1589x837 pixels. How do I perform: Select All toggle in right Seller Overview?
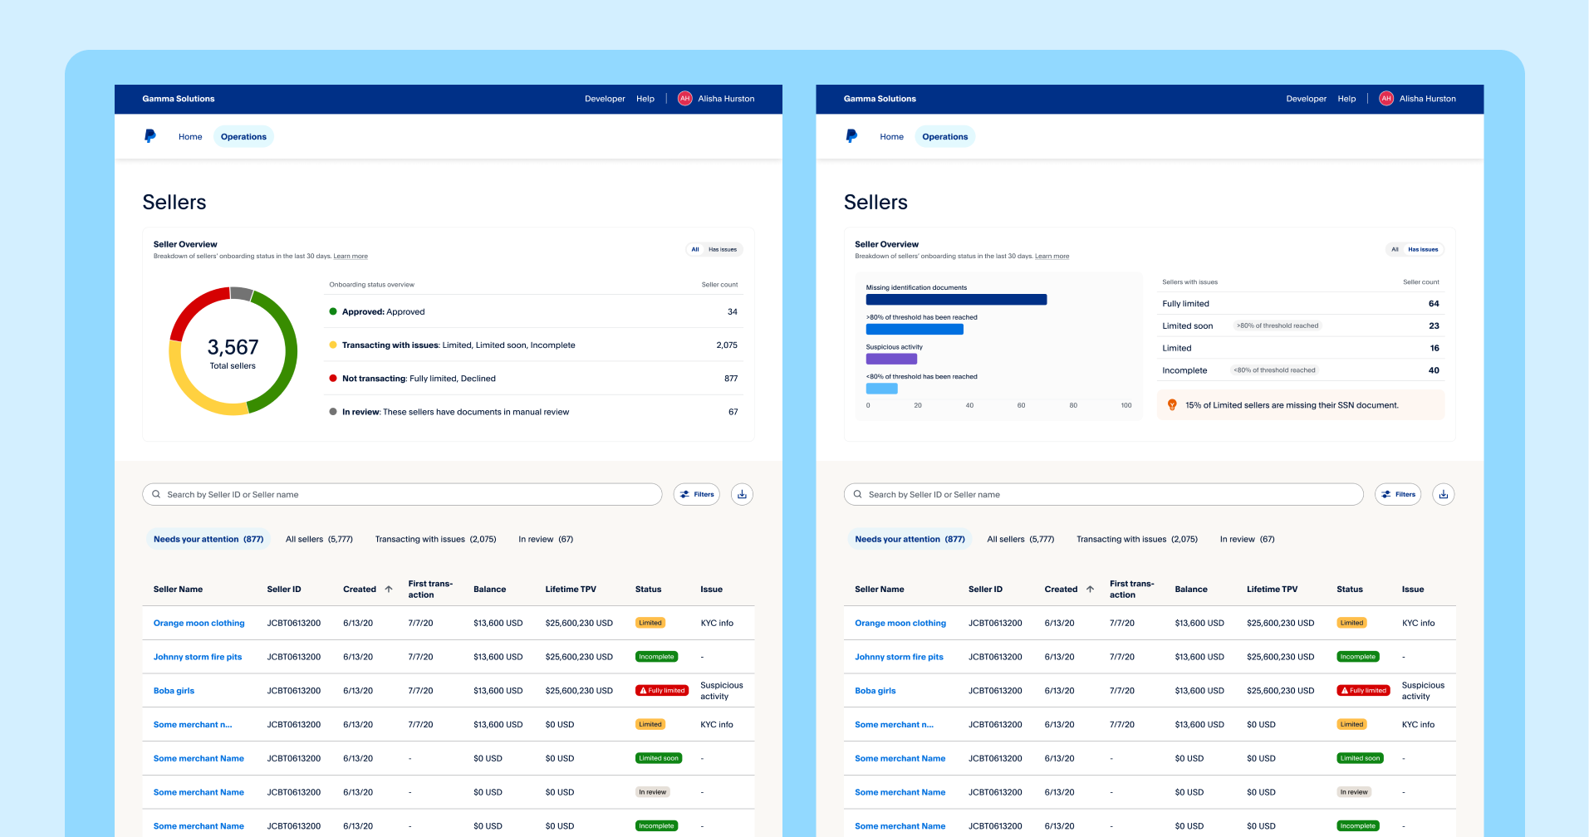pyautogui.click(x=1395, y=249)
